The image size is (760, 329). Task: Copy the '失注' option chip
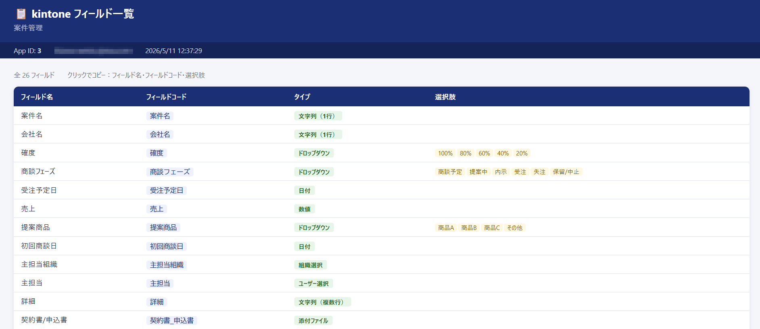click(x=539, y=172)
